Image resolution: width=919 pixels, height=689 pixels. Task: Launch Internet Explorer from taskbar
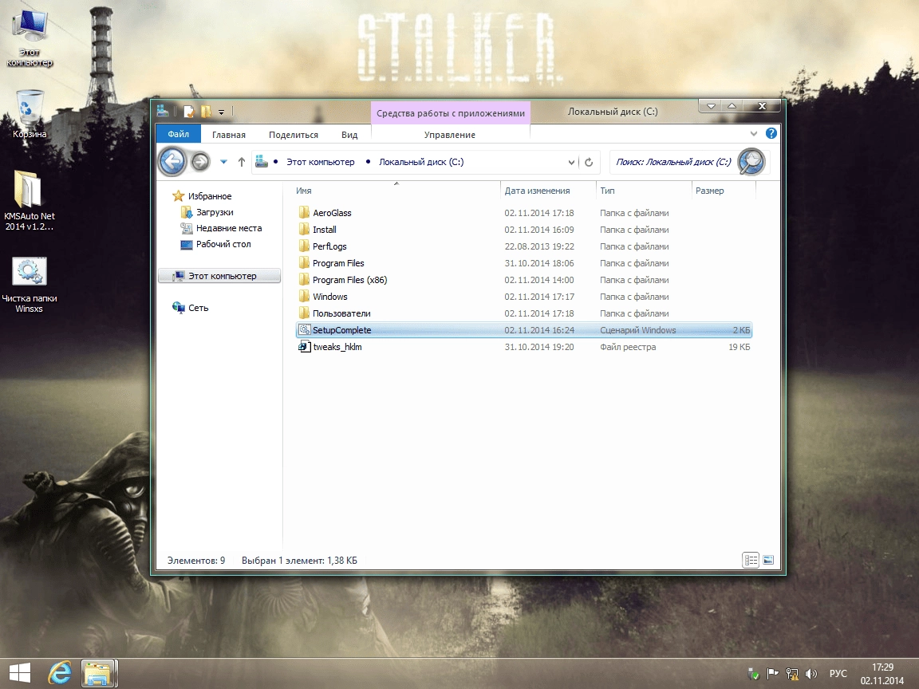pos(60,674)
